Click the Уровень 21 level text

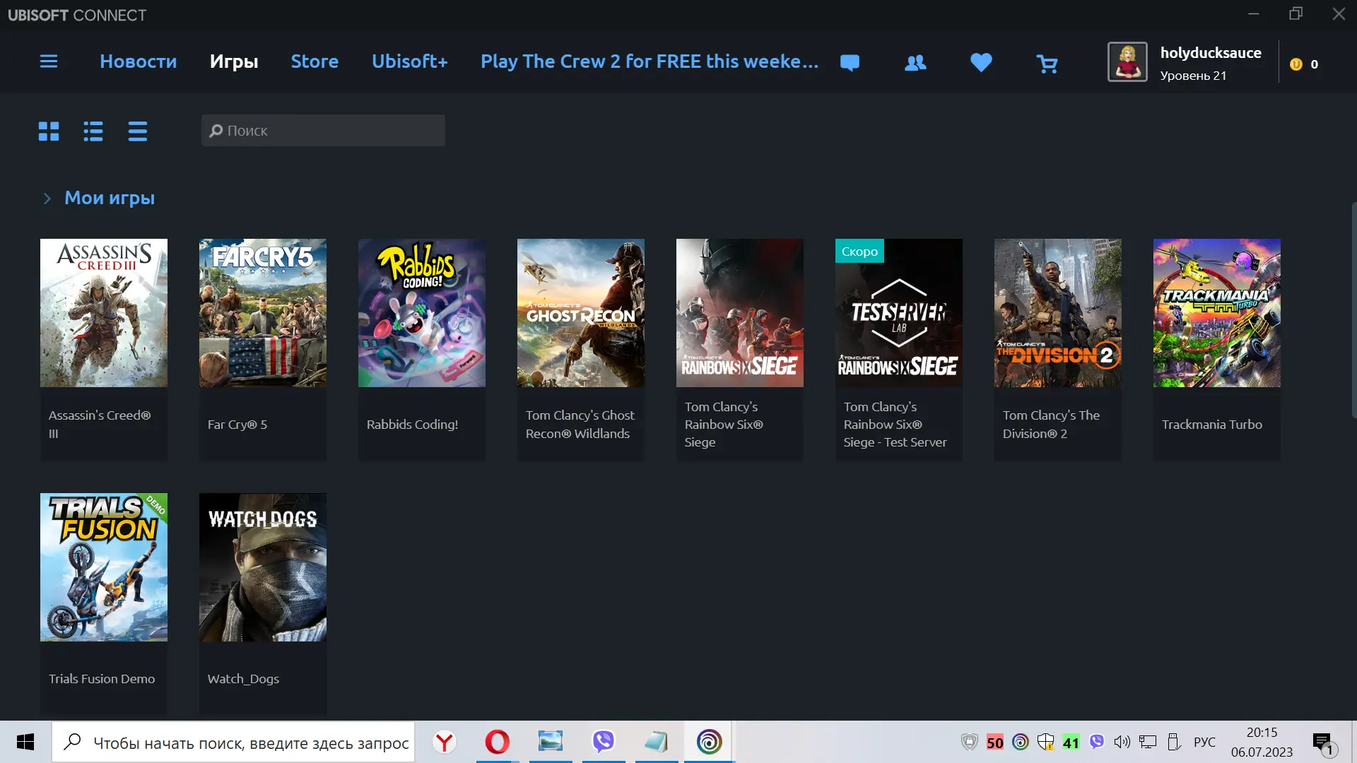tap(1193, 76)
